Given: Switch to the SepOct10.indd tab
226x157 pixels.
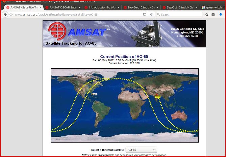Looking at the screenshot, I should point(180,7).
